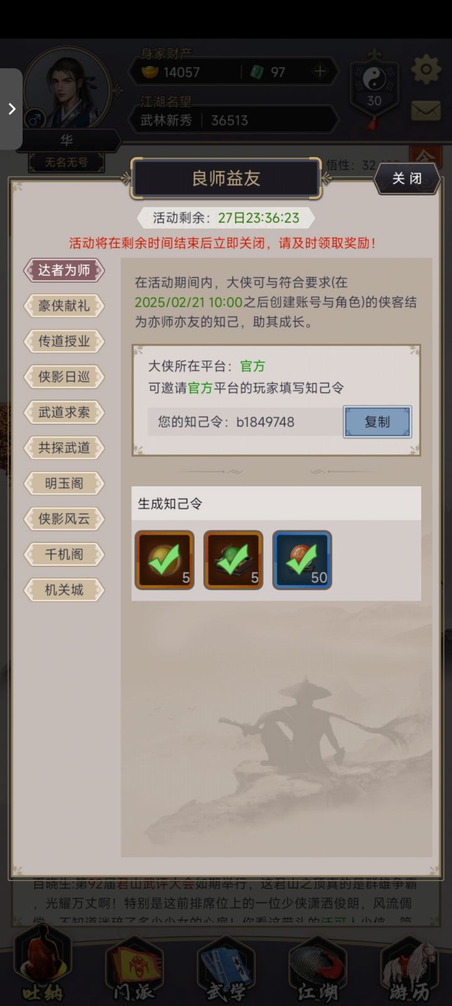Copy the 知己令 code with 复制 button
This screenshot has width=452, height=1006.
pos(377,422)
